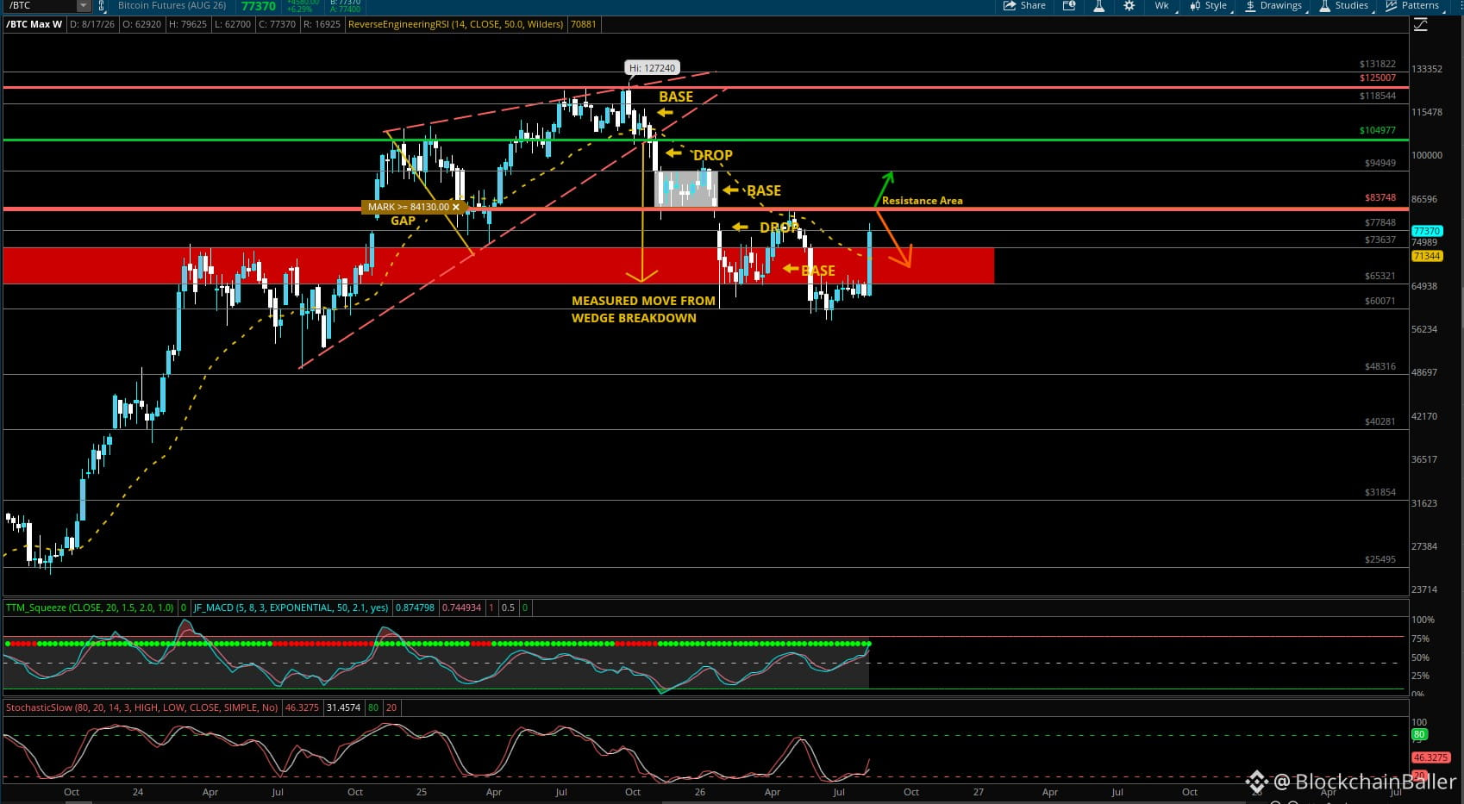The image size is (1464, 804).
Task: Select the Resistance Area text drawing
Action: [x=922, y=201]
